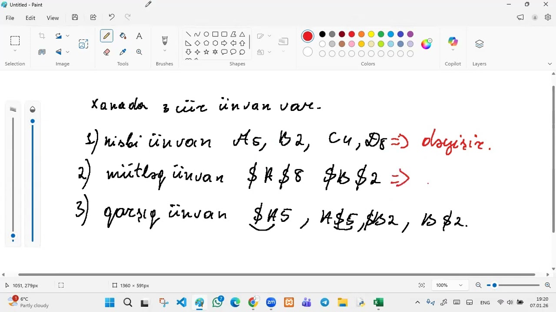Open the feedback megaphone button
This screenshot has height=312, width=556.
pyautogui.click(x=520, y=17)
